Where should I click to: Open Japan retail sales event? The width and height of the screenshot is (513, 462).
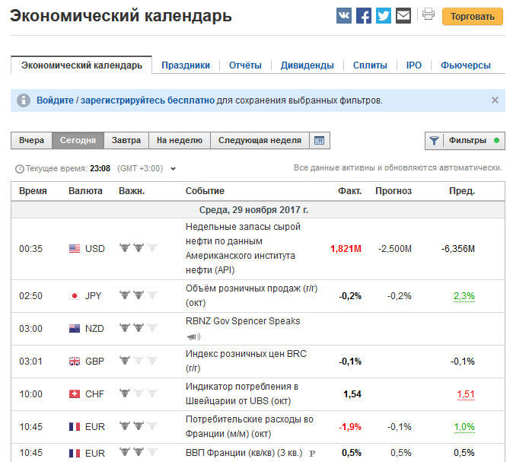pos(252,295)
